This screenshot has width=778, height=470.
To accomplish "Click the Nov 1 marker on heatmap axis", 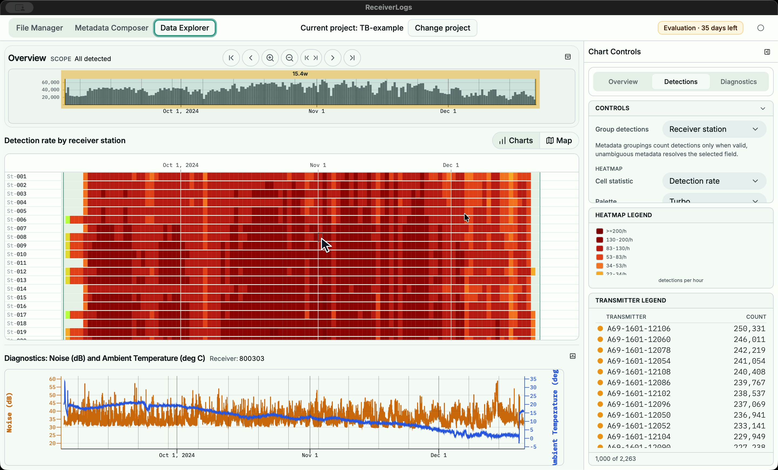I will [x=318, y=165].
